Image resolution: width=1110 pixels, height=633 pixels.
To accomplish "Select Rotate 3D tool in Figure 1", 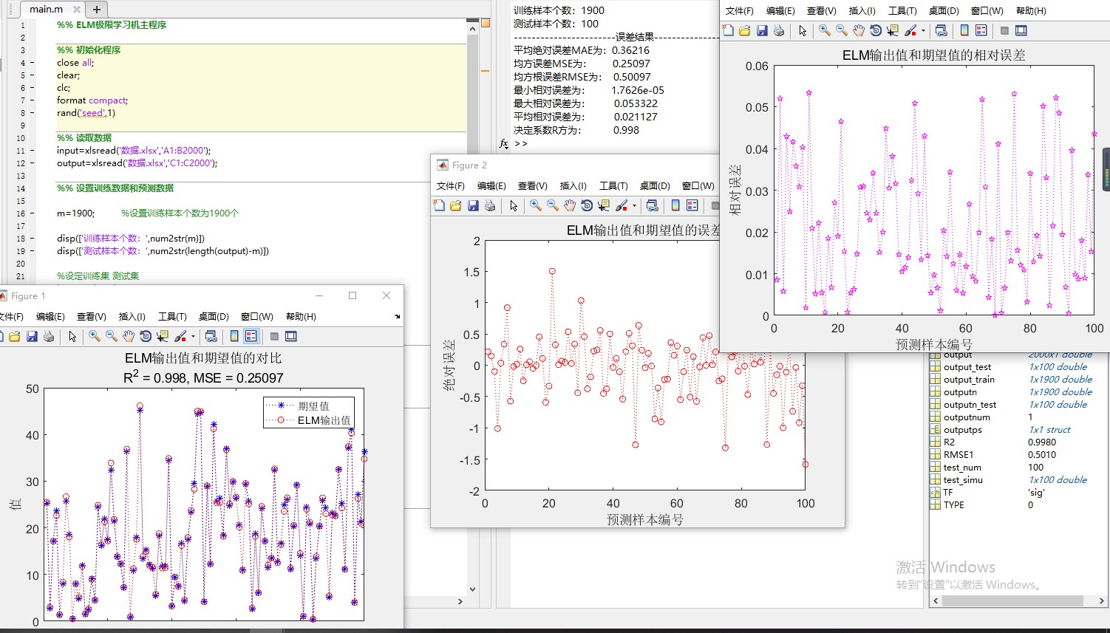I will point(146,336).
